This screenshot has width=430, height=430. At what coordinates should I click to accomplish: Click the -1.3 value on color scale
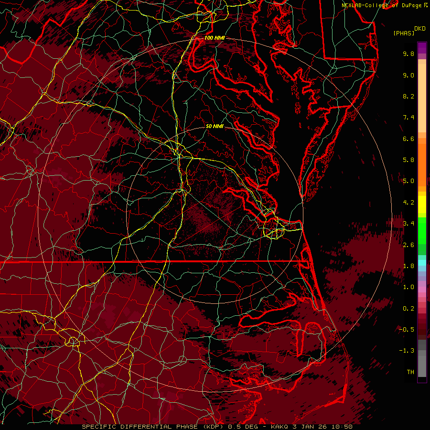click(407, 351)
